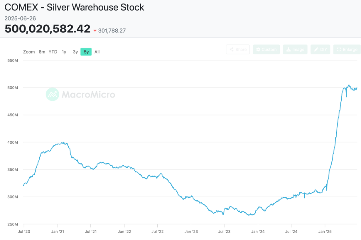Click the line's early 2021 peak near 400M
Screen dimensions: 361x240
point(64,143)
